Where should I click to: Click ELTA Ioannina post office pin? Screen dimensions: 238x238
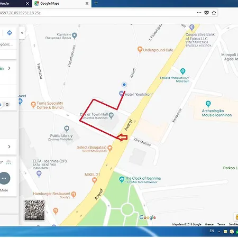coord(39,174)
